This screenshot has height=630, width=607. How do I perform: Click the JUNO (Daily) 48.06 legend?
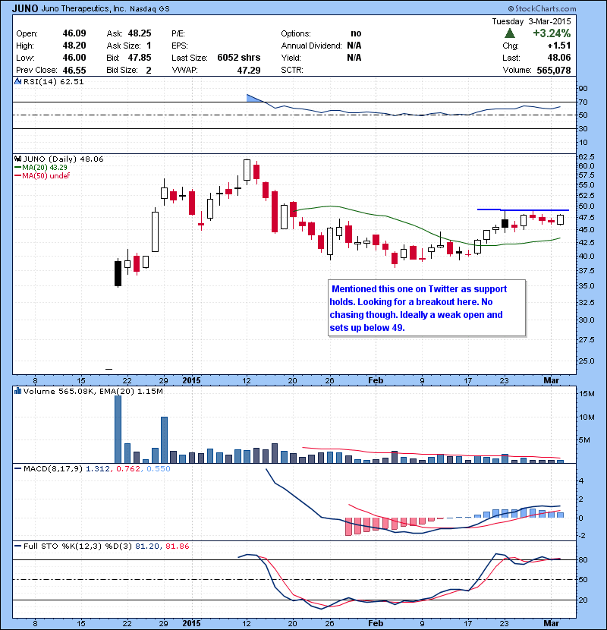coord(63,159)
